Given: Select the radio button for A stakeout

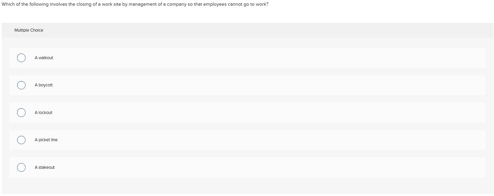Looking at the screenshot, I should [x=21, y=167].
